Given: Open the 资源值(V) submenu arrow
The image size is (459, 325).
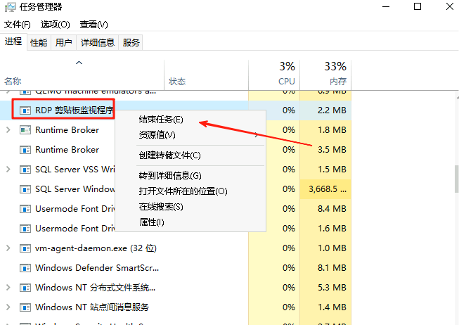Looking at the screenshot, I should click(x=257, y=135).
